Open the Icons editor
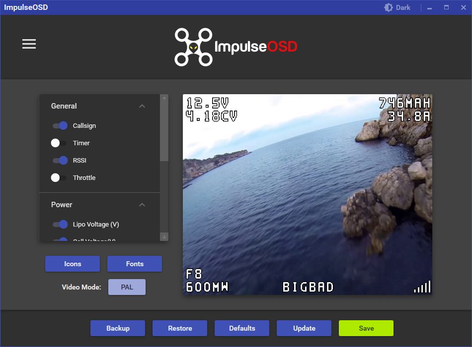This screenshot has height=347, width=472. point(73,264)
